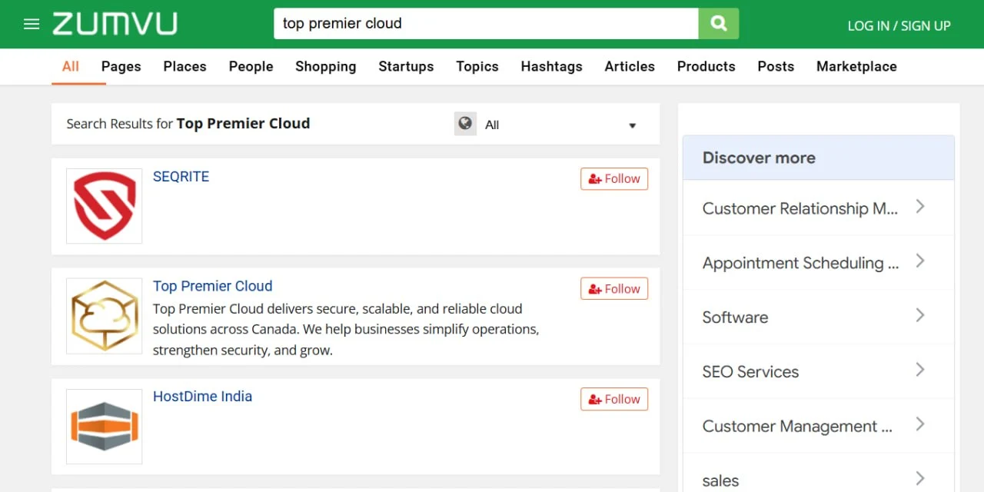The image size is (984, 492).
Task: Switch to the People tab
Action: coord(251,66)
